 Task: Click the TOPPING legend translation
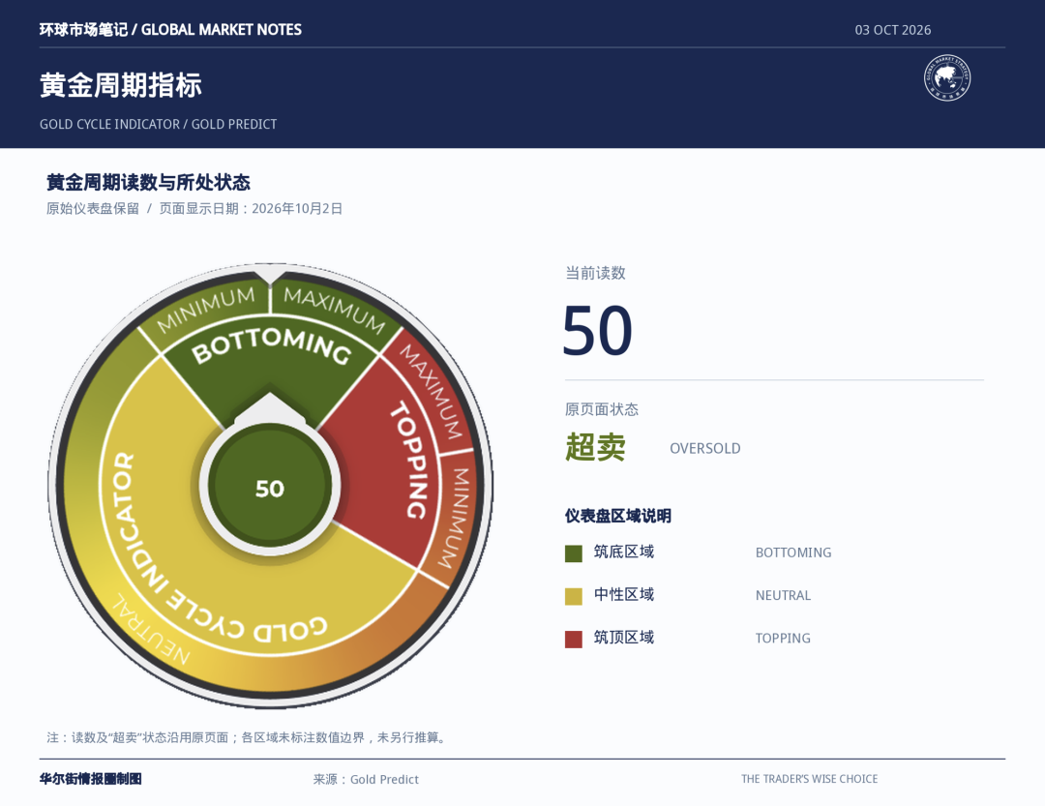click(783, 638)
